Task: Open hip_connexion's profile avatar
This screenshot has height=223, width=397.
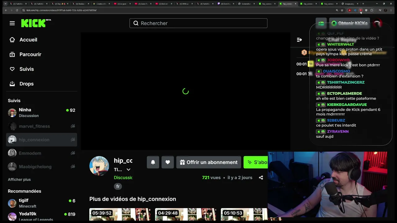Action: (x=99, y=166)
